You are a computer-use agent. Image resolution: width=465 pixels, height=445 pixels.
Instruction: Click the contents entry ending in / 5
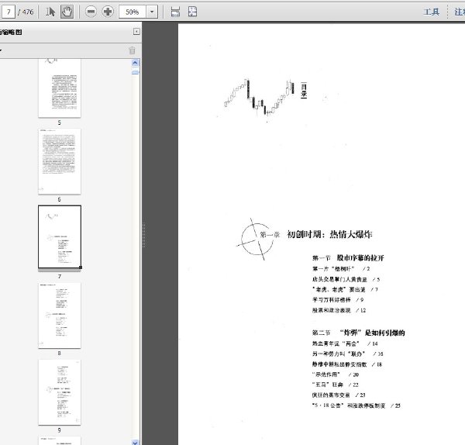click(346, 279)
